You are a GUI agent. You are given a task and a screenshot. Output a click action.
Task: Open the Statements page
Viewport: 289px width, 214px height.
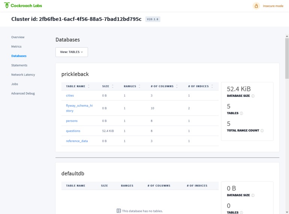click(x=19, y=65)
